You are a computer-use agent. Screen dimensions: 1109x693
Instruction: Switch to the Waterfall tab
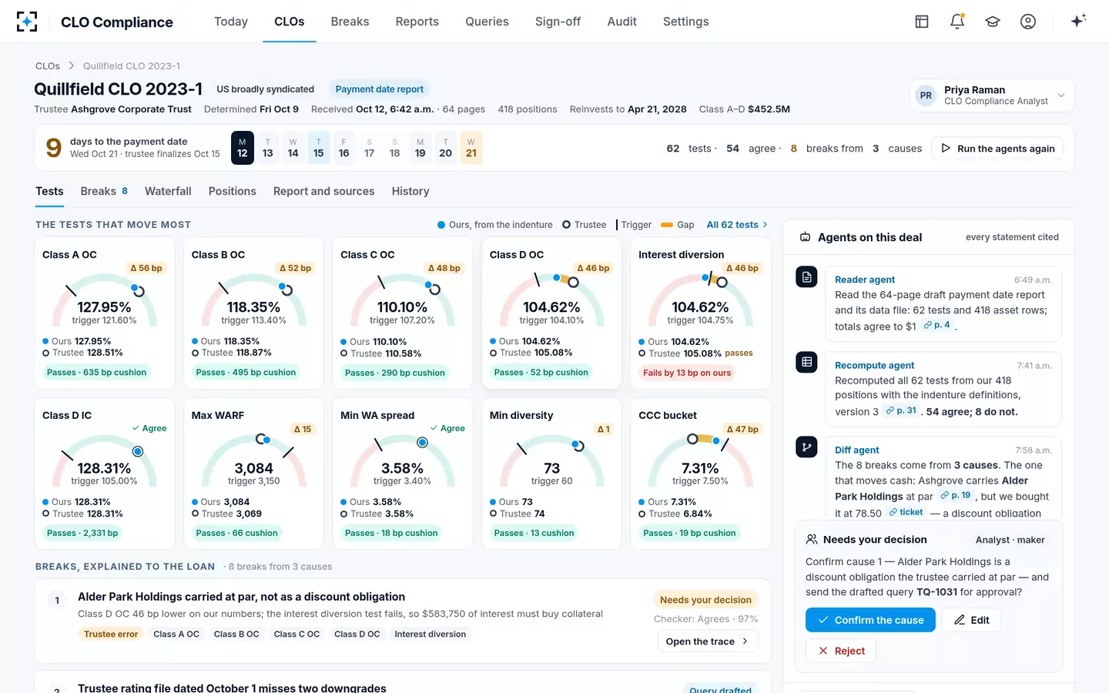pyautogui.click(x=168, y=191)
